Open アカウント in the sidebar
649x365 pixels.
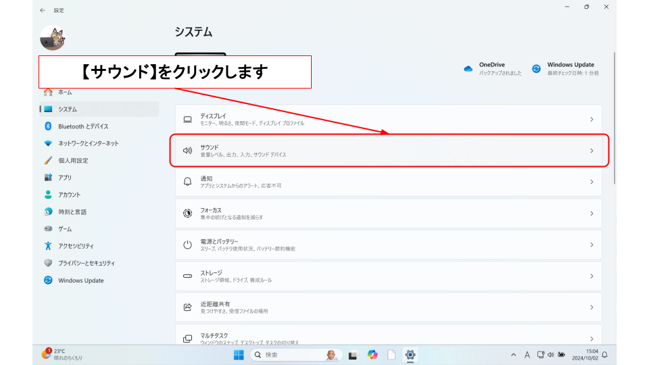pyautogui.click(x=69, y=195)
